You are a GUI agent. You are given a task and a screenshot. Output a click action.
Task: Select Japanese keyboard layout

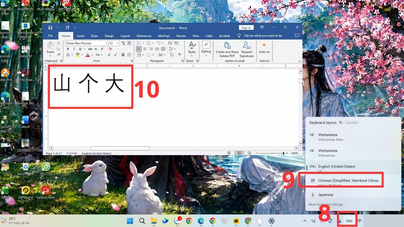(x=353, y=195)
